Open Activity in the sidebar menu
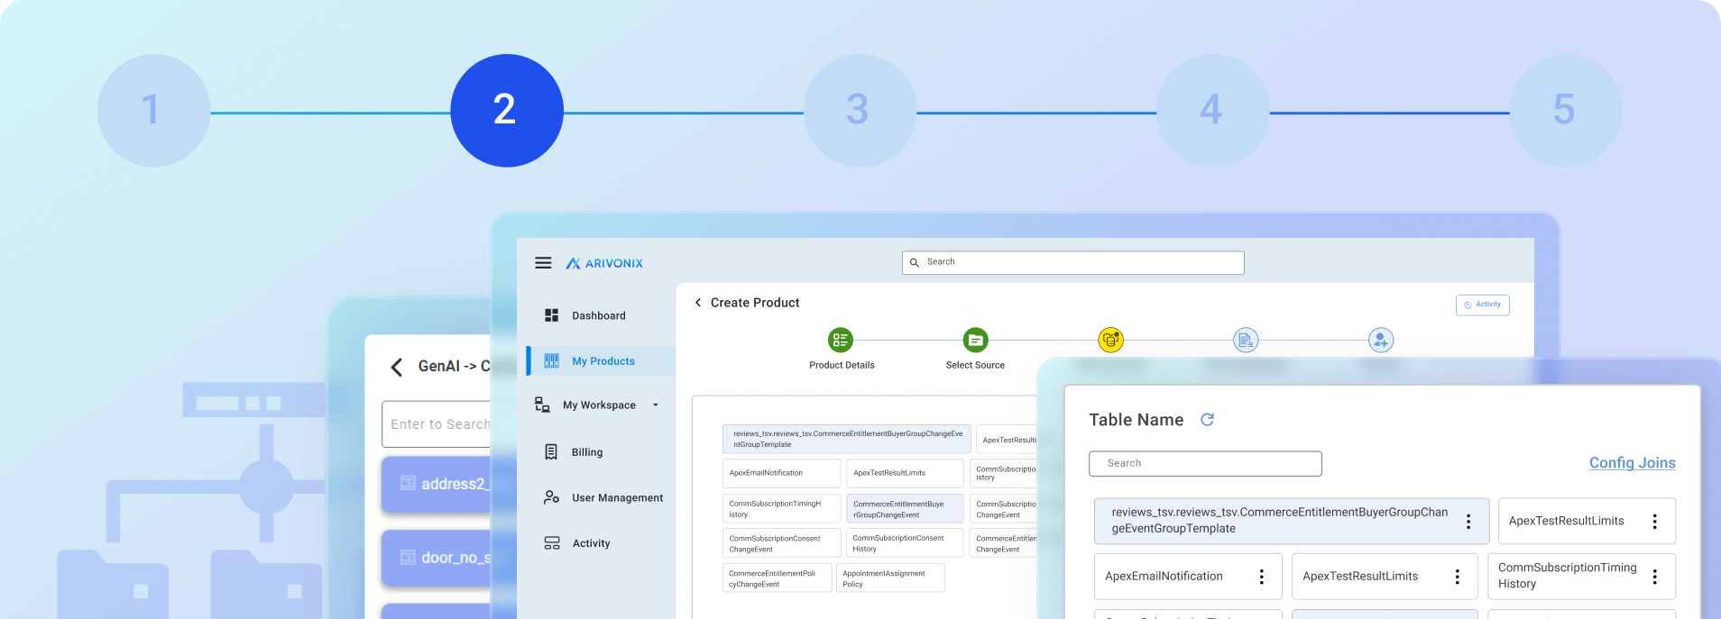Image resolution: width=1721 pixels, height=619 pixels. (591, 543)
